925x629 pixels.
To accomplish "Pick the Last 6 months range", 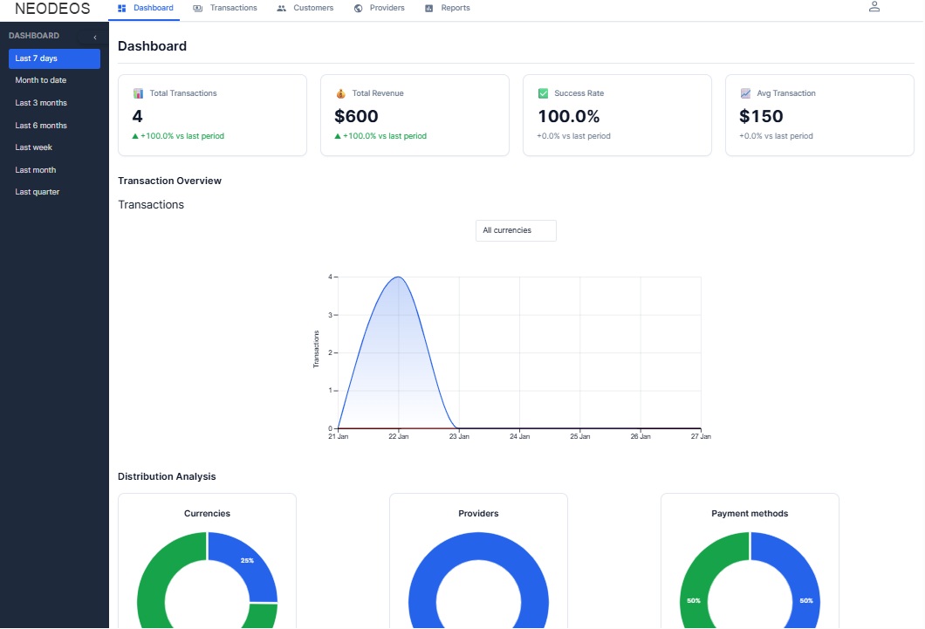I will point(41,126).
